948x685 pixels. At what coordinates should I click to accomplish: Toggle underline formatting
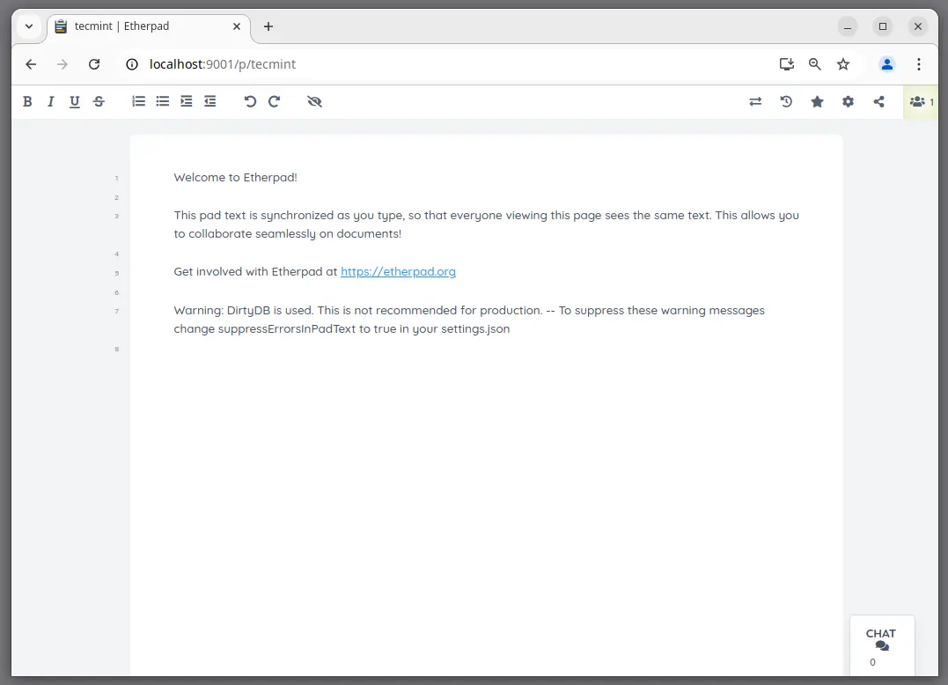[x=75, y=102]
